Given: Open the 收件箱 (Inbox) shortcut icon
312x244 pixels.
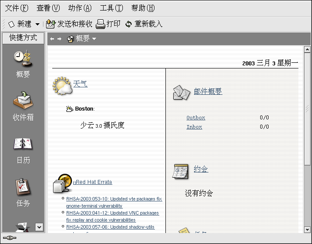Looking at the screenshot, I should tap(23, 100).
